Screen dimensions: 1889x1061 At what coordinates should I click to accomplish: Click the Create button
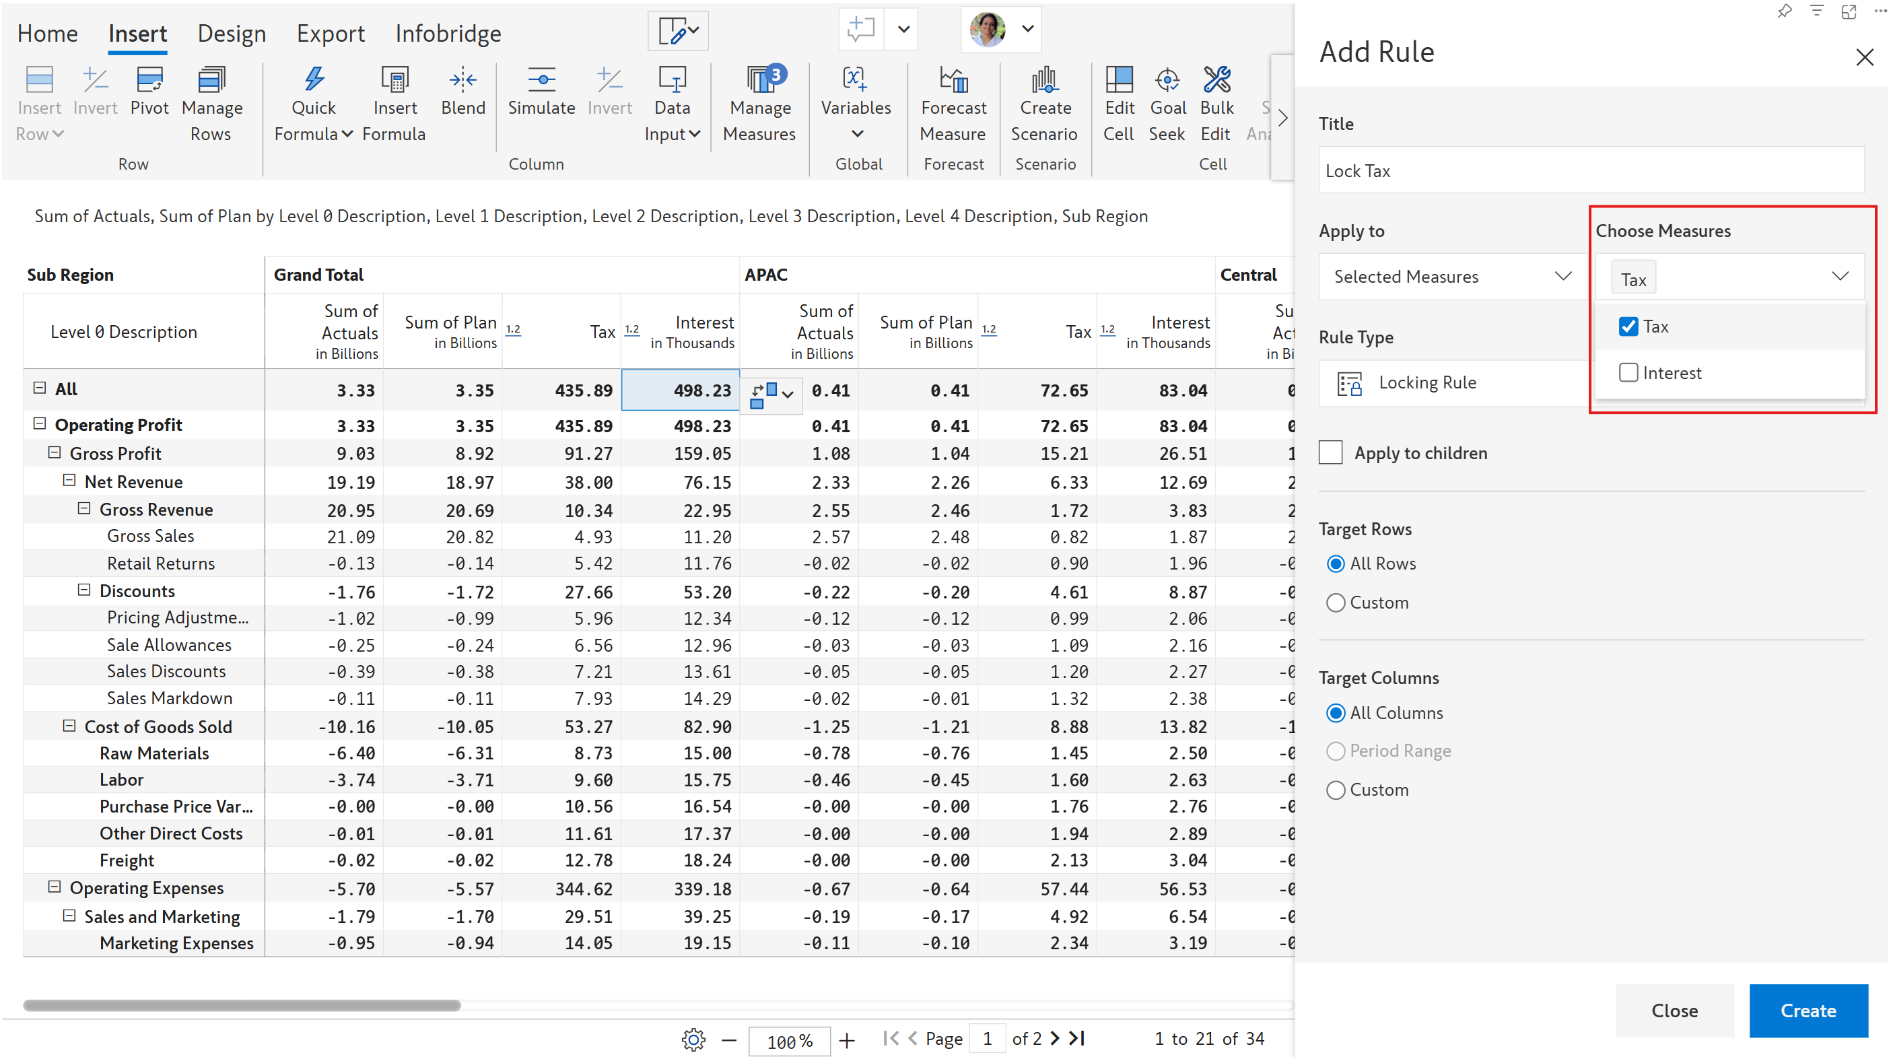coord(1808,1011)
